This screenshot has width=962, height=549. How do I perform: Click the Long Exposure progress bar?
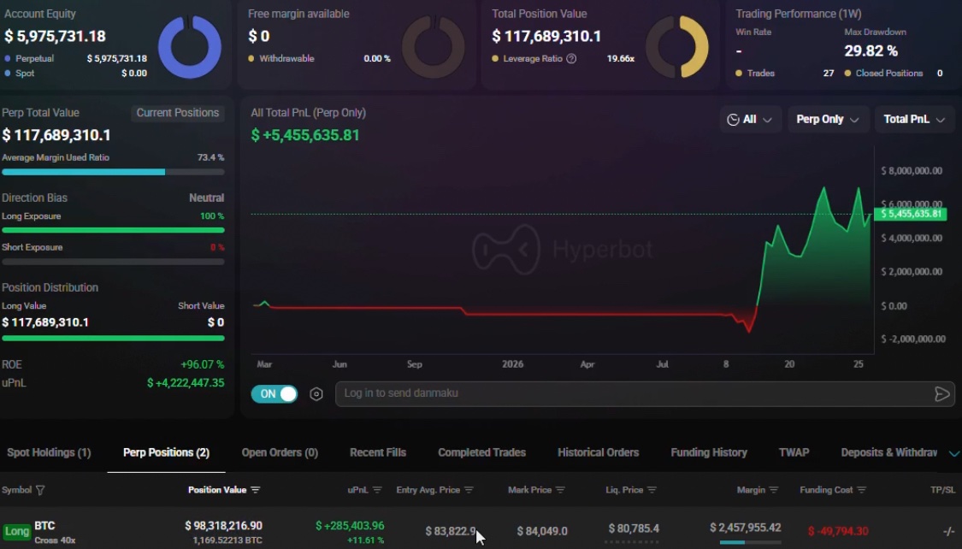pyautogui.click(x=113, y=230)
